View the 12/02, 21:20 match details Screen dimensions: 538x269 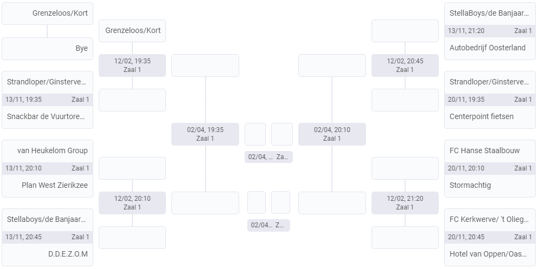pyautogui.click(x=405, y=202)
